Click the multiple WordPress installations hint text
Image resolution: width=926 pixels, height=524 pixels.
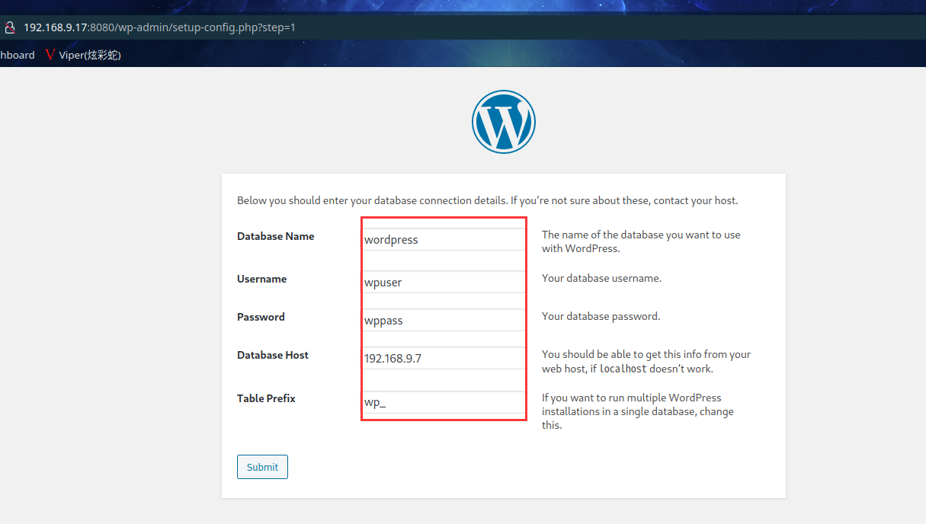[x=638, y=411]
